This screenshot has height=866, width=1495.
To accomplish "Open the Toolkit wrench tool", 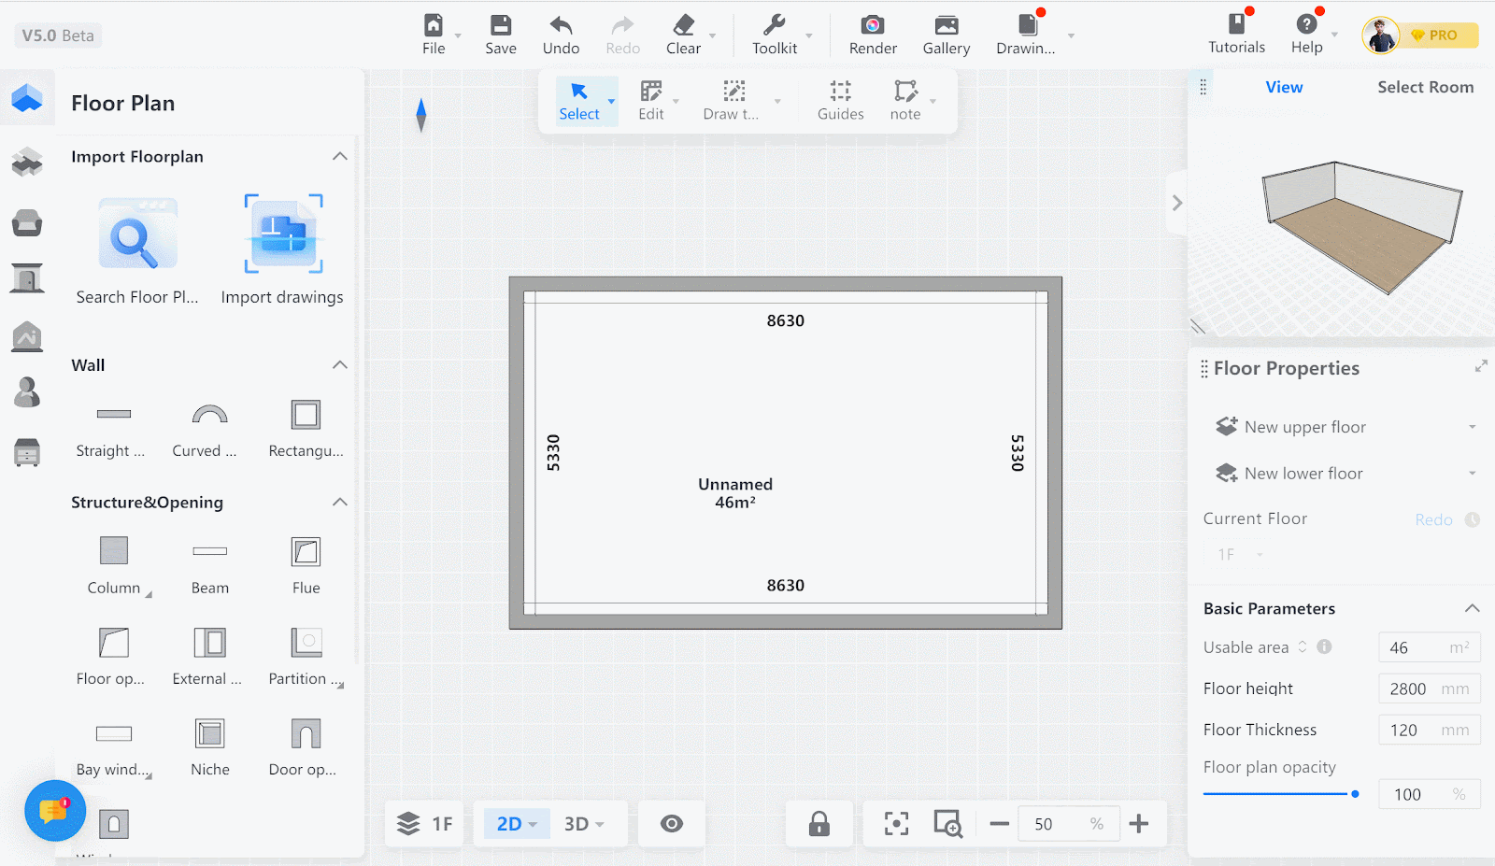I will (x=774, y=26).
